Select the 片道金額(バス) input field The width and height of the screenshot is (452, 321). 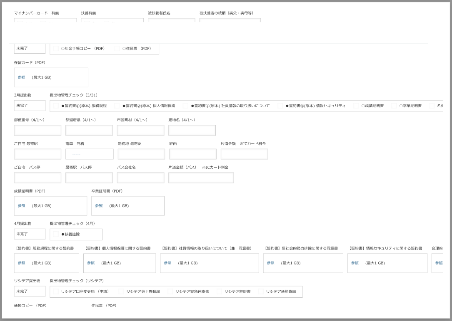tap(201, 178)
